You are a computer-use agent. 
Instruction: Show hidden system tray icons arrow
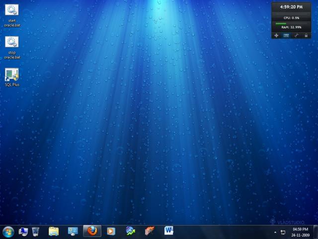coord(275,233)
